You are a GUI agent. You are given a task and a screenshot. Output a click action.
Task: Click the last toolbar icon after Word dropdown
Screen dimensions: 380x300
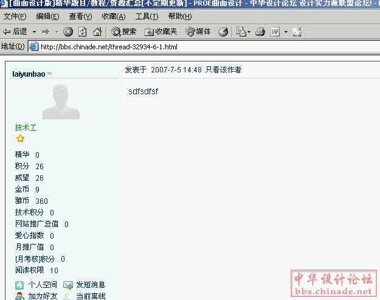point(297,32)
